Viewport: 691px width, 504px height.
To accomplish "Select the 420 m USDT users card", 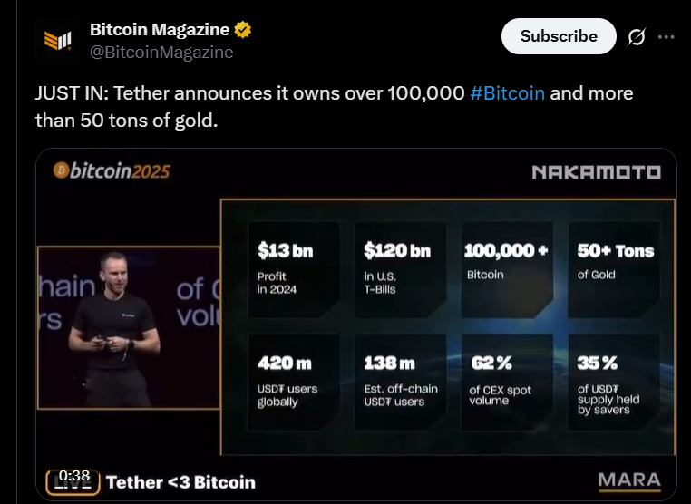I will pyautogui.click(x=294, y=382).
